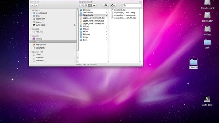
Task: Select StuffIt 2010 volume on desktop
Action: coord(207,101)
